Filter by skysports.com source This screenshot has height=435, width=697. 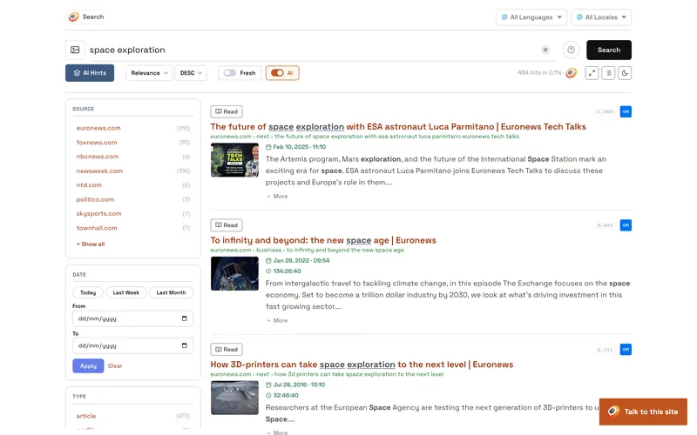pyautogui.click(x=98, y=213)
